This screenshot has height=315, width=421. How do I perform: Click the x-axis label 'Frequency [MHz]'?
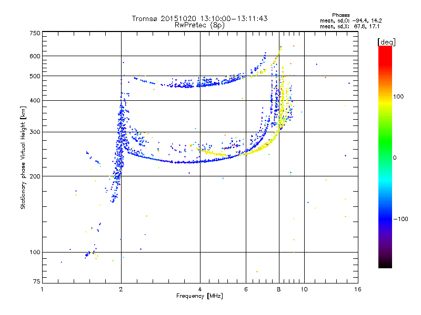pyautogui.click(x=199, y=296)
